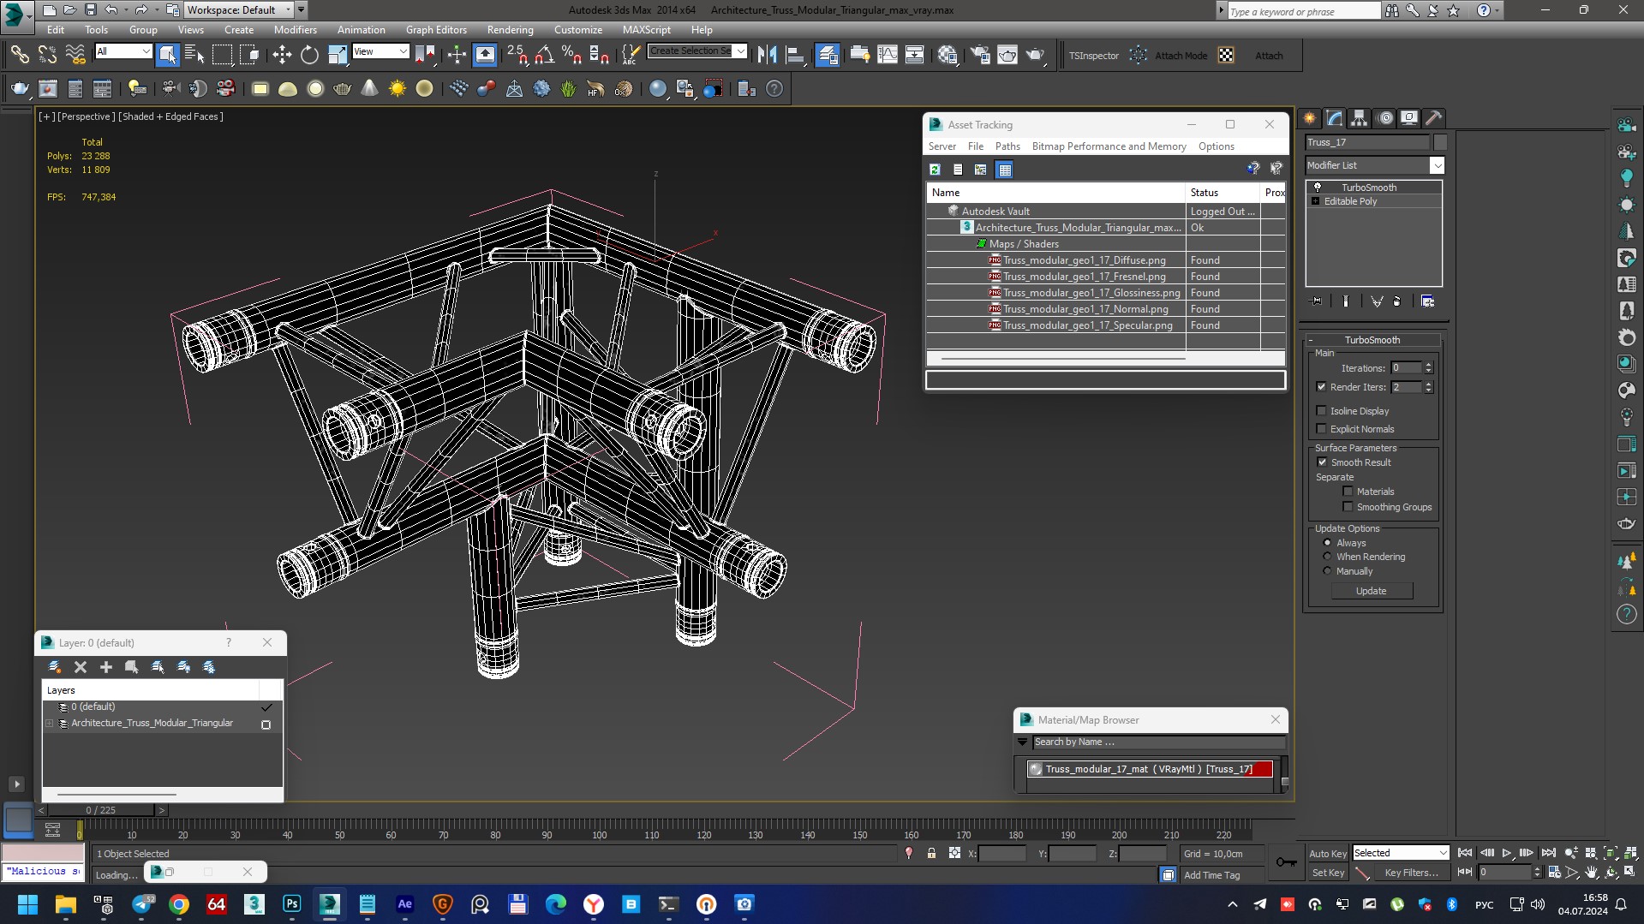Click the TSInspector toolbar button
The image size is (1644, 924).
[x=1093, y=56]
